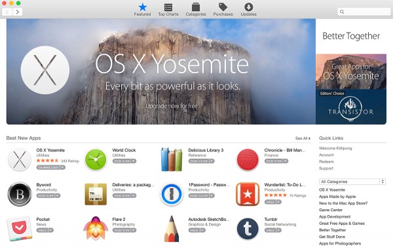Viewport: 393px width, 249px height.
Task: Click the Free button for Wunderlist
Action: (x=271, y=202)
